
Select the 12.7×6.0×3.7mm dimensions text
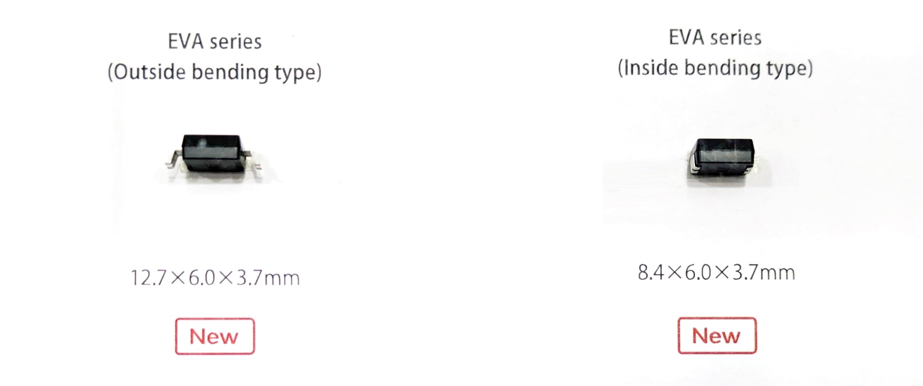click(215, 278)
